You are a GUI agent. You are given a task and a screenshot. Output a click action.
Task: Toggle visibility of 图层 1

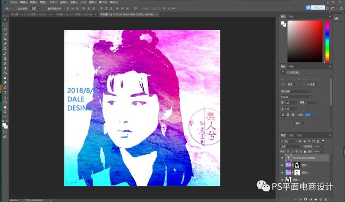tap(282, 180)
